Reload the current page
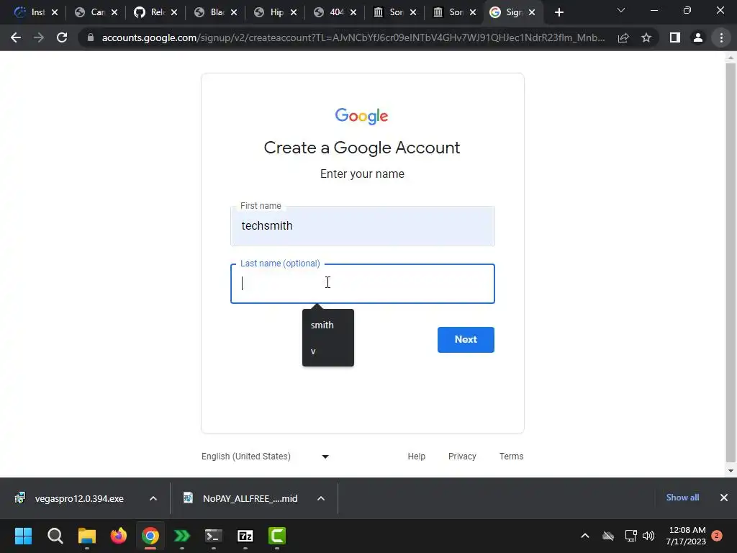 pyautogui.click(x=62, y=37)
